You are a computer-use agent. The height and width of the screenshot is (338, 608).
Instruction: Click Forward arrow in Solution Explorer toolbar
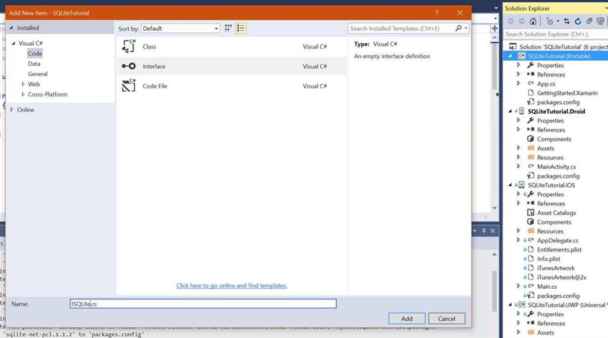[522, 21]
